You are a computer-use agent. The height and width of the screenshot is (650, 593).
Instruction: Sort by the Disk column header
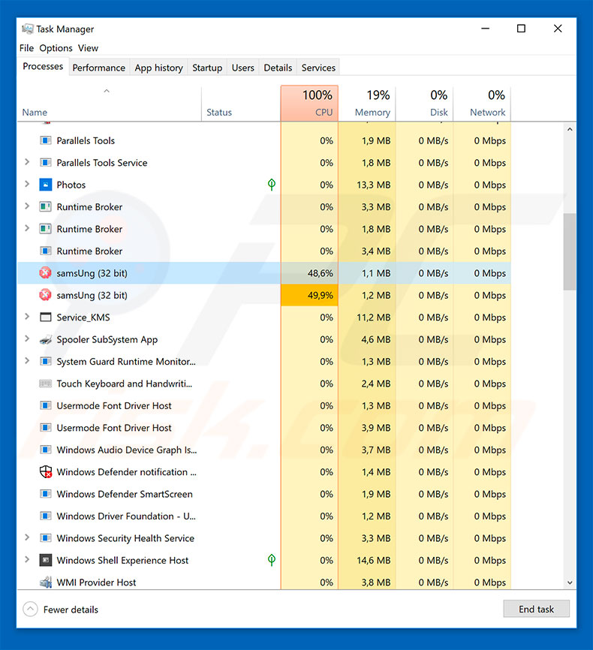point(425,104)
